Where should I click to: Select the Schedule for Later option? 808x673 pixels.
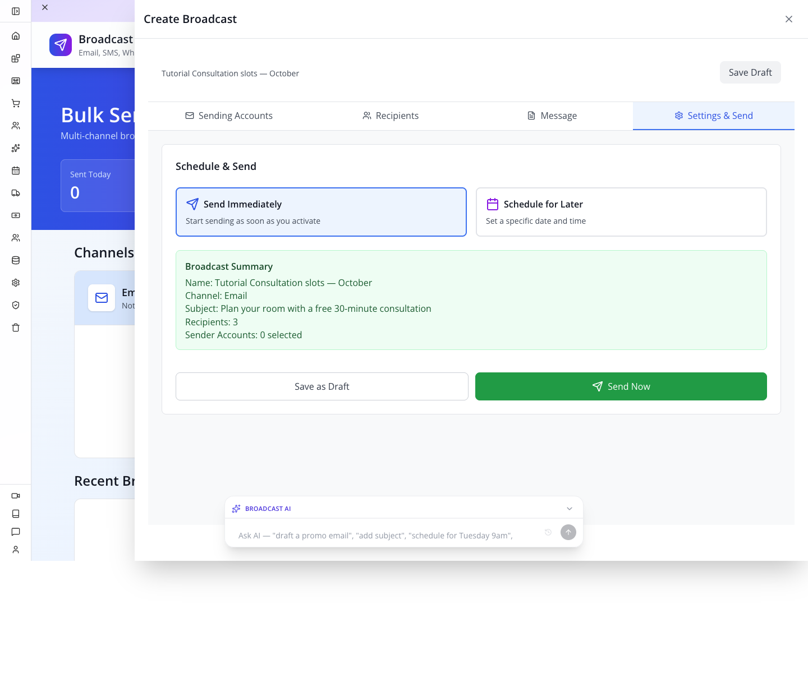(621, 212)
